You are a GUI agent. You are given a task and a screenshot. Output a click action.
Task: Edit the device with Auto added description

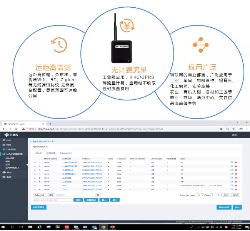[x=232, y=186]
